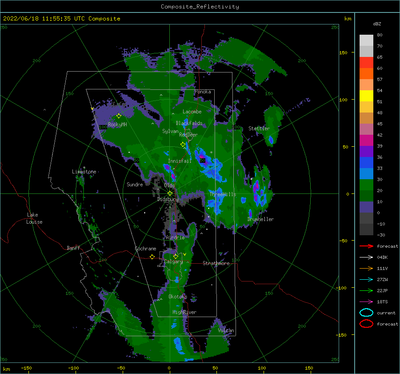This screenshot has width=400, height=374.
Task: Click the HighRiver city label
Action: point(184,312)
